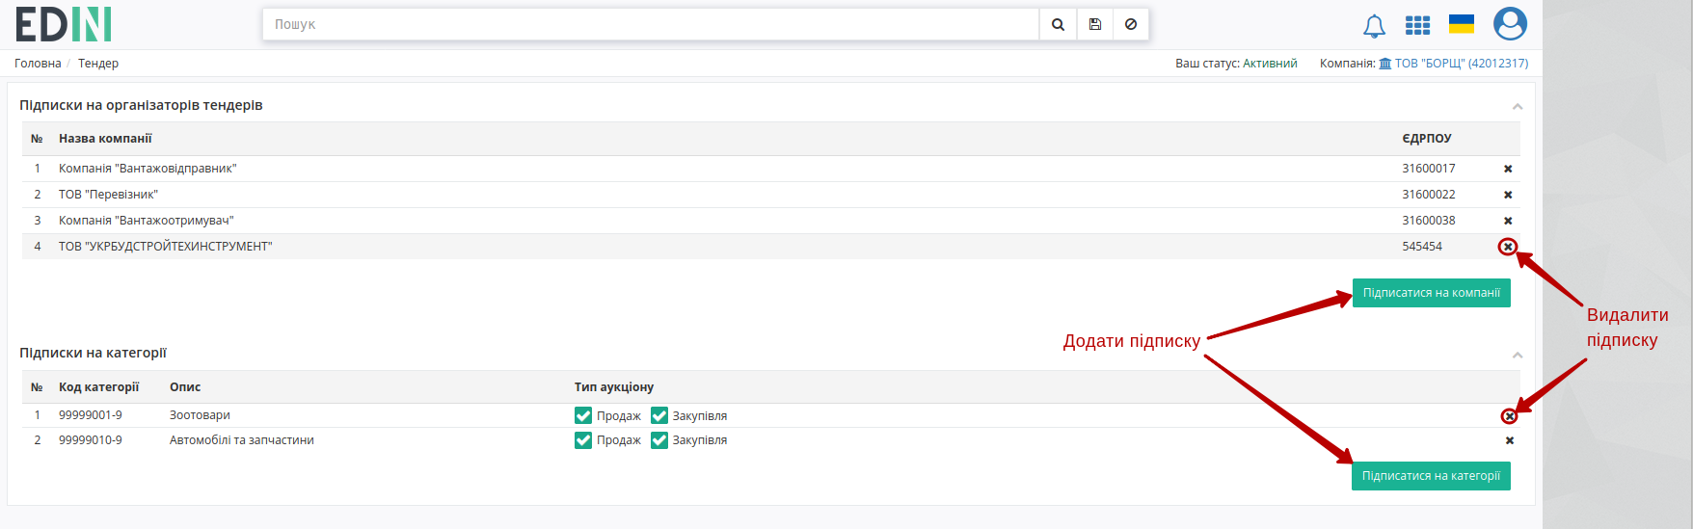Open the apps grid menu
The height and width of the screenshot is (529, 1693).
(x=1417, y=25)
